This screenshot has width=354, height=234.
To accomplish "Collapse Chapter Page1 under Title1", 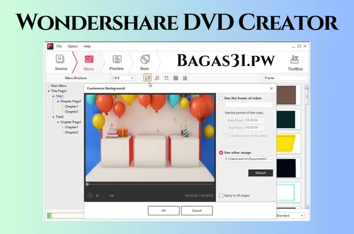I will point(58,101).
